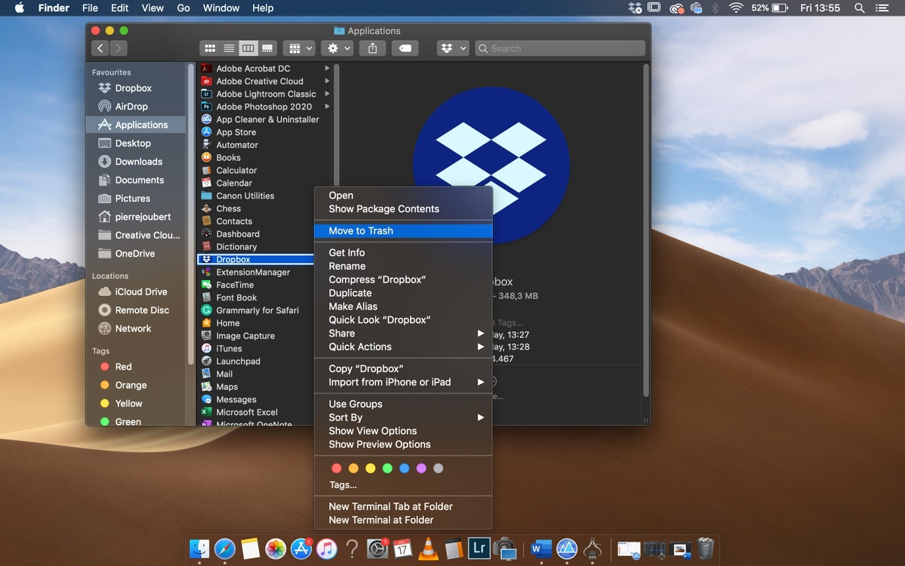Open Finder from the Dock
The image size is (905, 566).
tap(199, 548)
